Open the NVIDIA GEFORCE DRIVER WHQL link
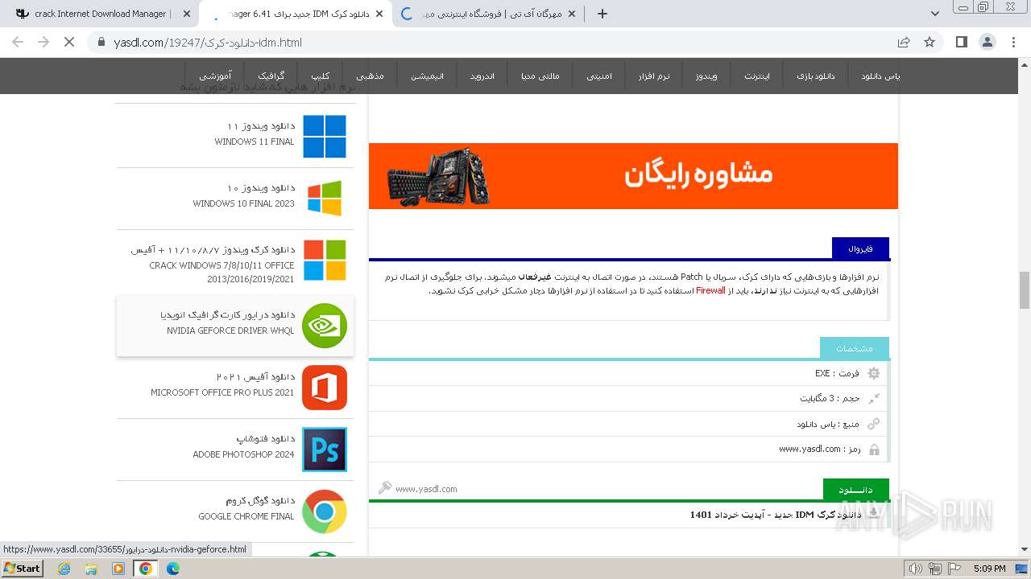1031x579 pixels. pos(230,331)
